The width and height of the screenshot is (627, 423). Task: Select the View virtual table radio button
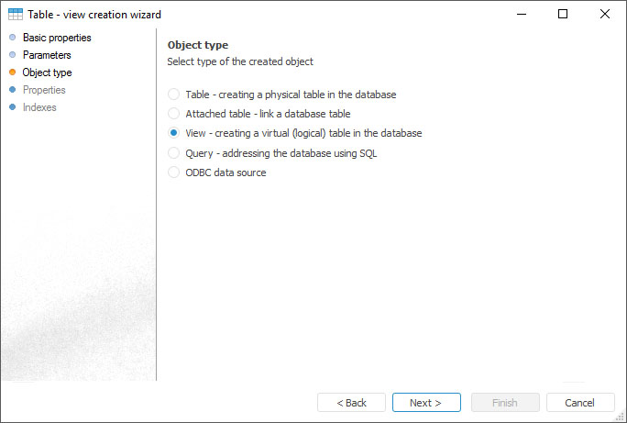tap(174, 133)
